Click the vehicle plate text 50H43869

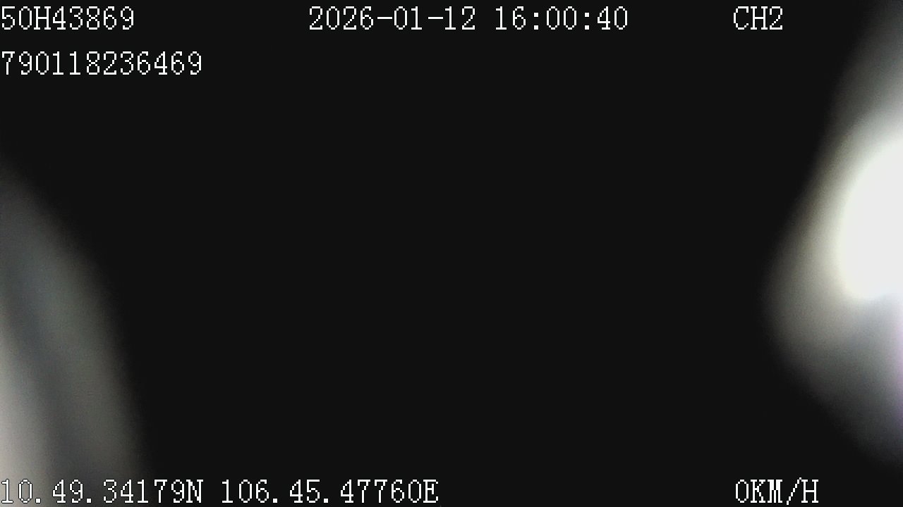pos(67,19)
